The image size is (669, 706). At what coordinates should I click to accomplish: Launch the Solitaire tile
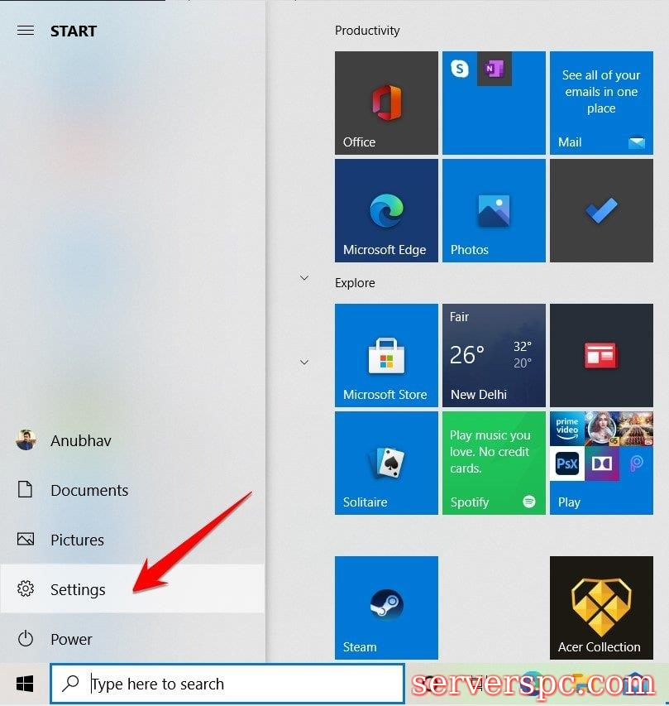[386, 463]
